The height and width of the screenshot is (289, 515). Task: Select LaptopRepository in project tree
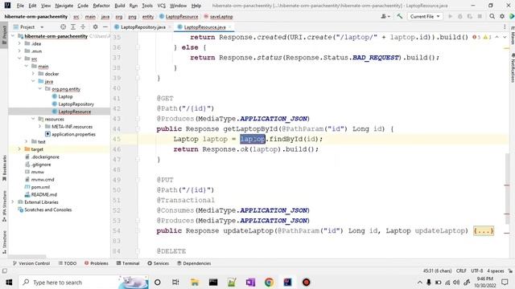coord(76,104)
